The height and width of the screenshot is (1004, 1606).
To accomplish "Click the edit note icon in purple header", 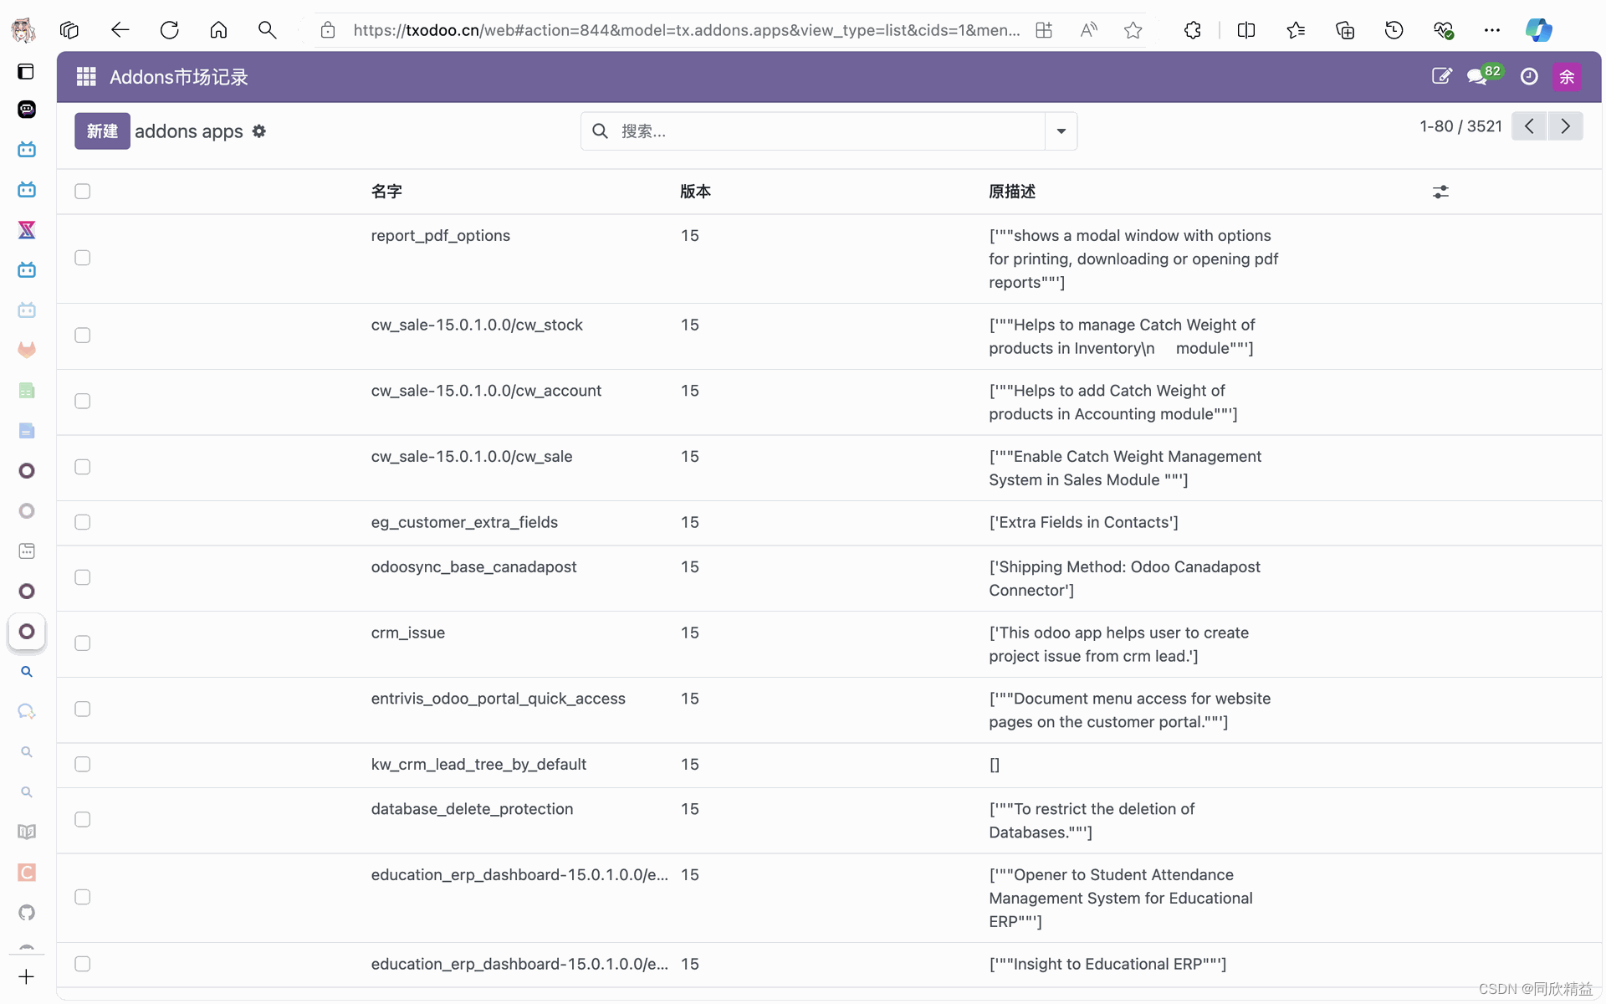I will [x=1441, y=77].
